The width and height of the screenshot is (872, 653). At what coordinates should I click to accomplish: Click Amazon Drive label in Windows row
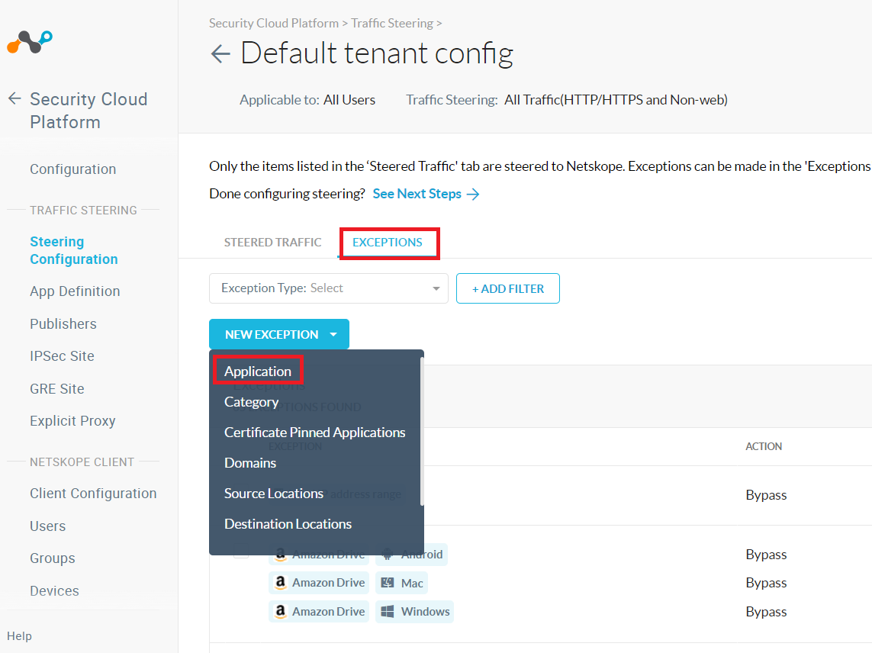[x=328, y=611]
